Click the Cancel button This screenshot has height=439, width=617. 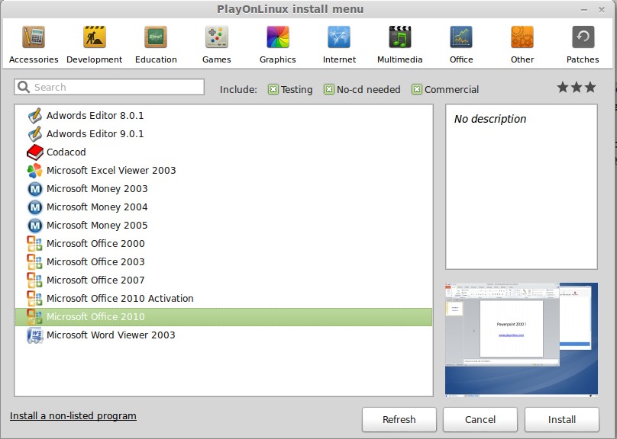coord(480,419)
